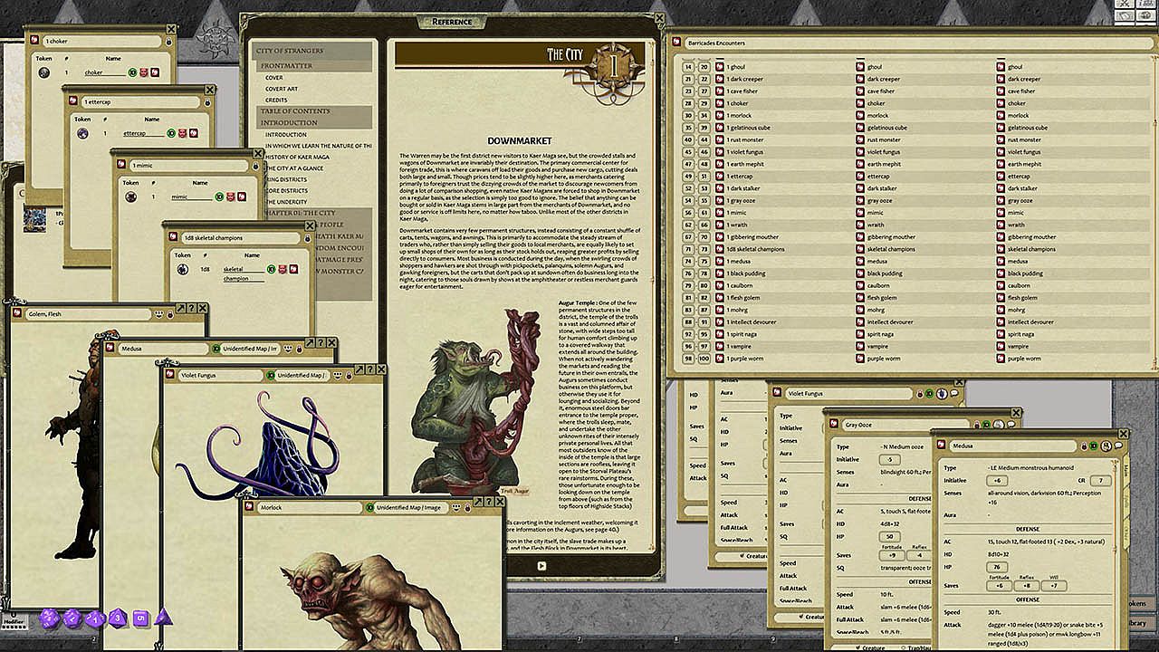Collapse the Frontmatter section in reference index
This screenshot has width=1159, height=652.
(x=313, y=66)
